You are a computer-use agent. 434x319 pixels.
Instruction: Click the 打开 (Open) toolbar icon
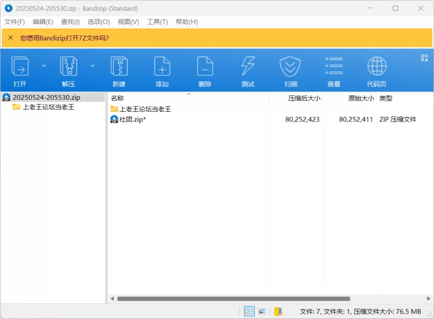(20, 66)
